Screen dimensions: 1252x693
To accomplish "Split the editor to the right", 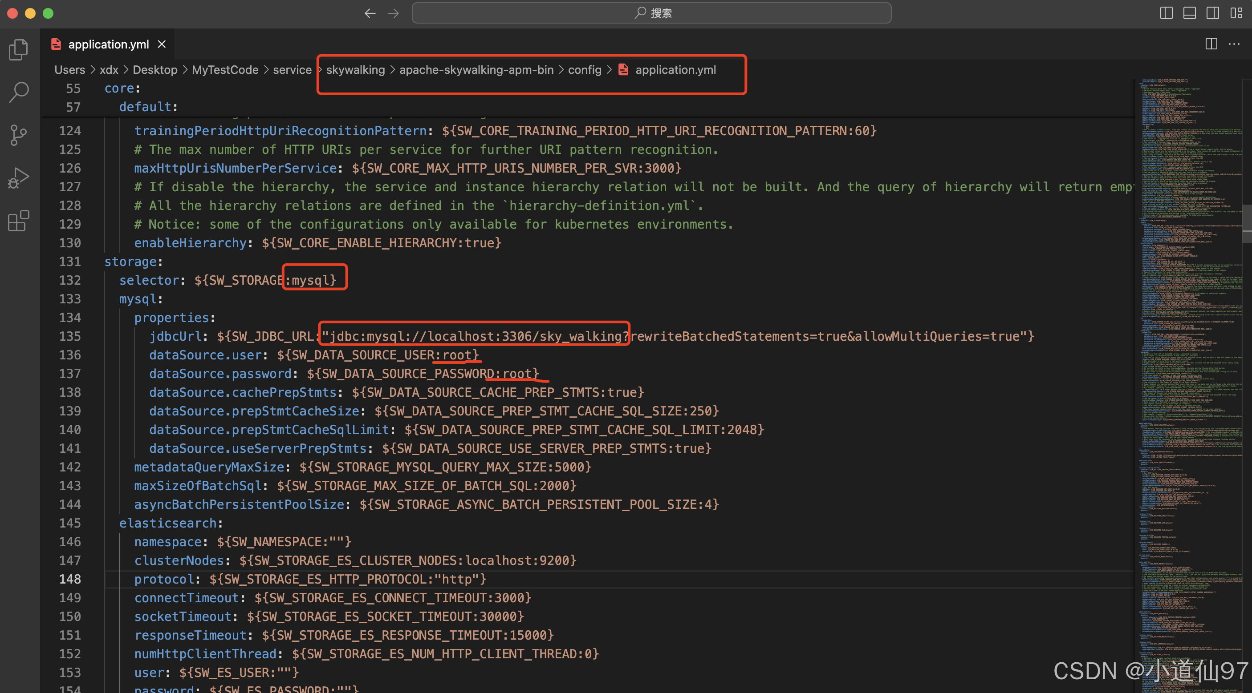I will click(x=1211, y=44).
